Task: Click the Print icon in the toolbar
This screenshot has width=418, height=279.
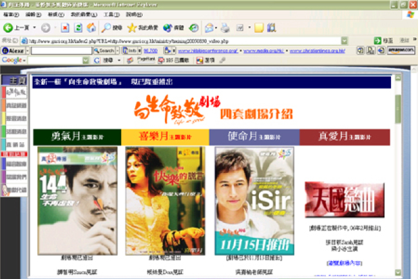Action: 225,28
